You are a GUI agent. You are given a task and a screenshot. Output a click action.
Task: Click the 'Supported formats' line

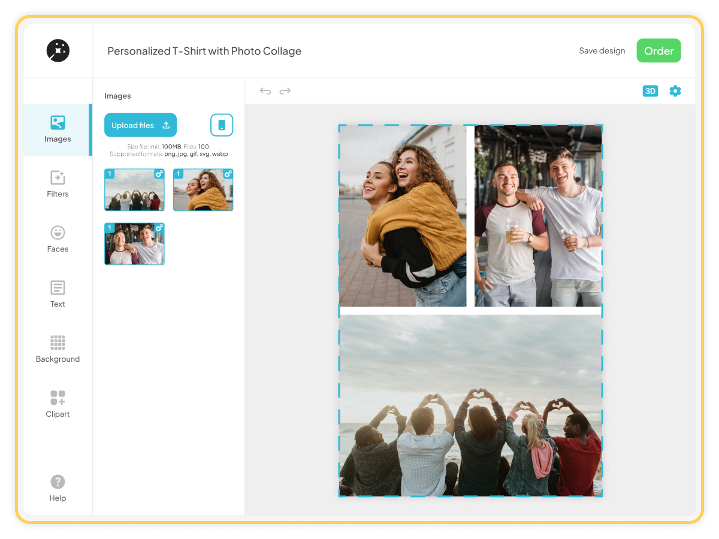pos(169,154)
